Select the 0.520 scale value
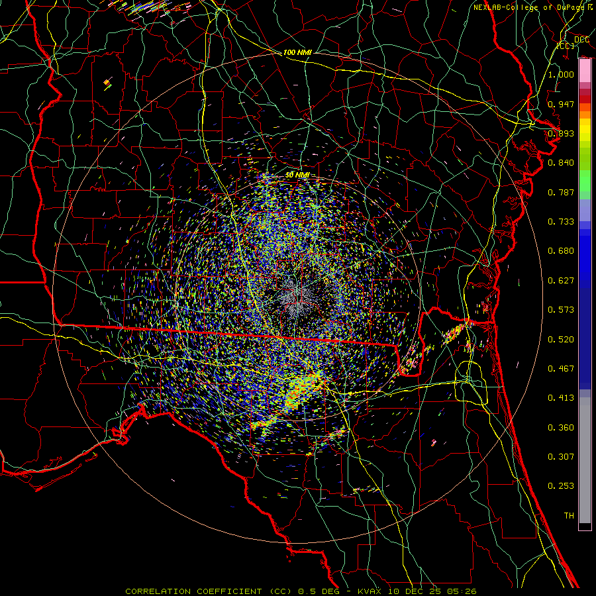The image size is (596, 596). (561, 339)
